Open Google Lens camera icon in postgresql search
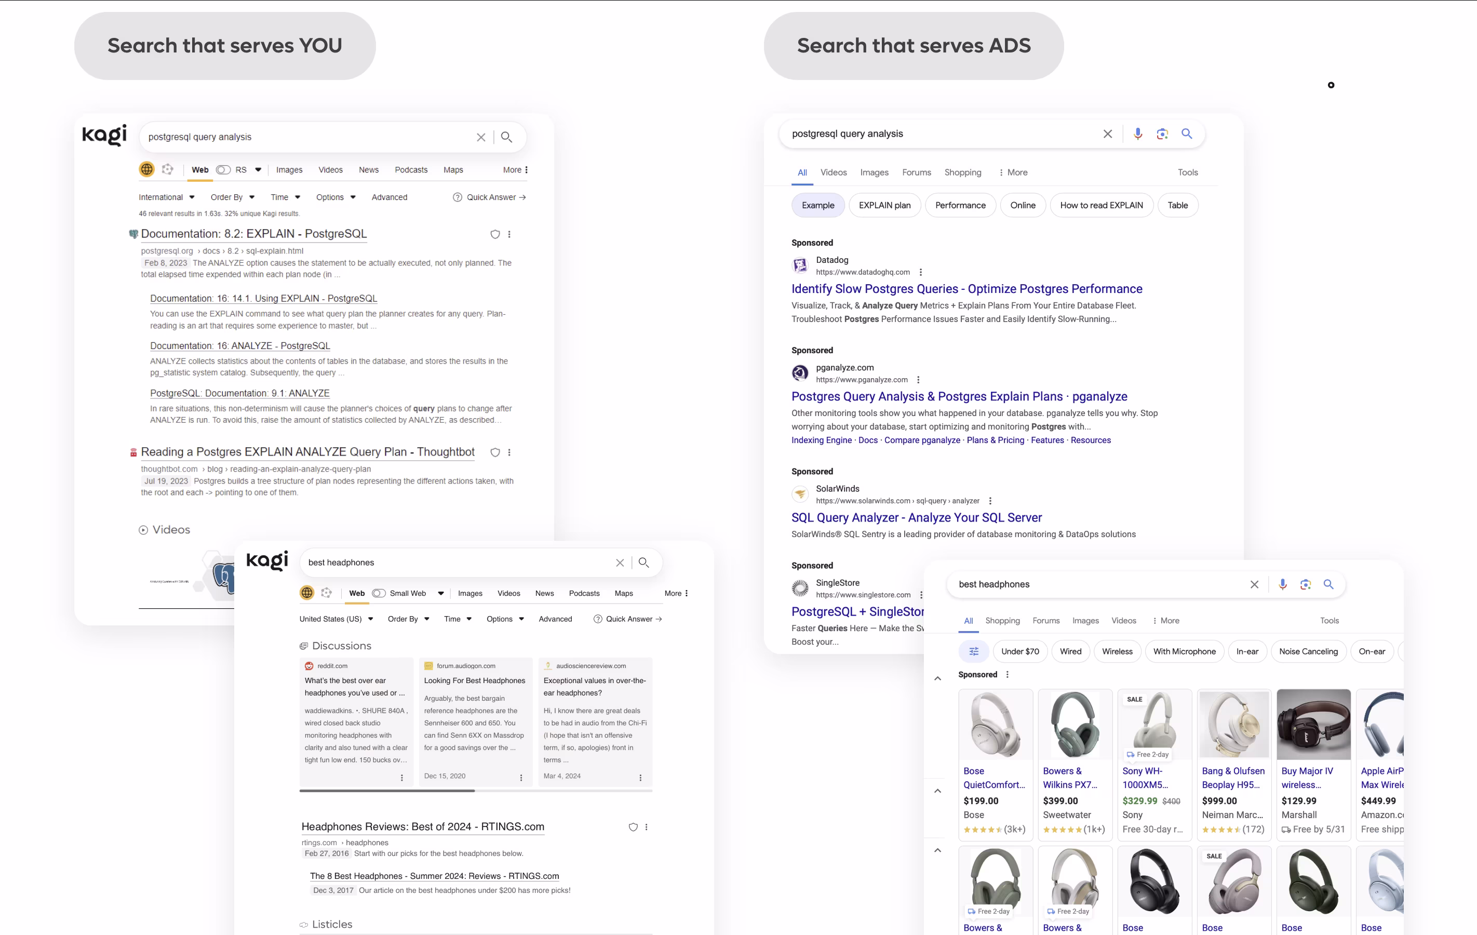This screenshot has width=1477, height=935. point(1162,133)
